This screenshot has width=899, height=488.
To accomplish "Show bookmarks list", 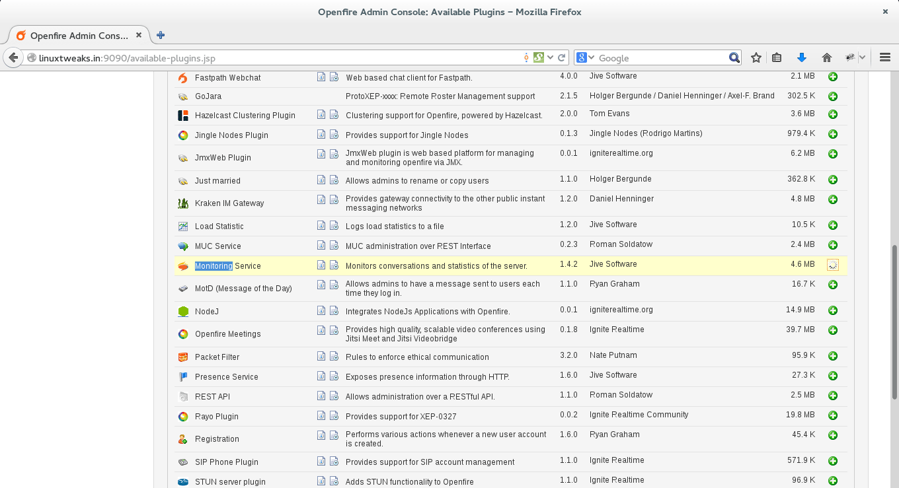I will point(777,58).
